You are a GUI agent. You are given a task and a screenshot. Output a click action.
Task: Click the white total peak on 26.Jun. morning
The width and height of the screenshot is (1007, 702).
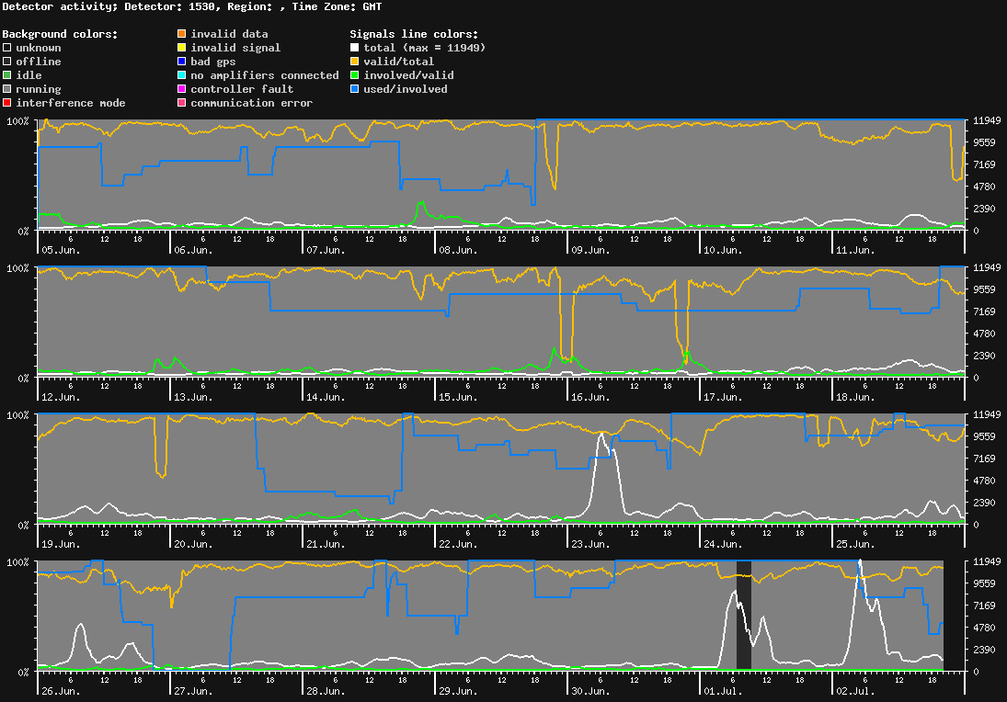tap(80, 625)
